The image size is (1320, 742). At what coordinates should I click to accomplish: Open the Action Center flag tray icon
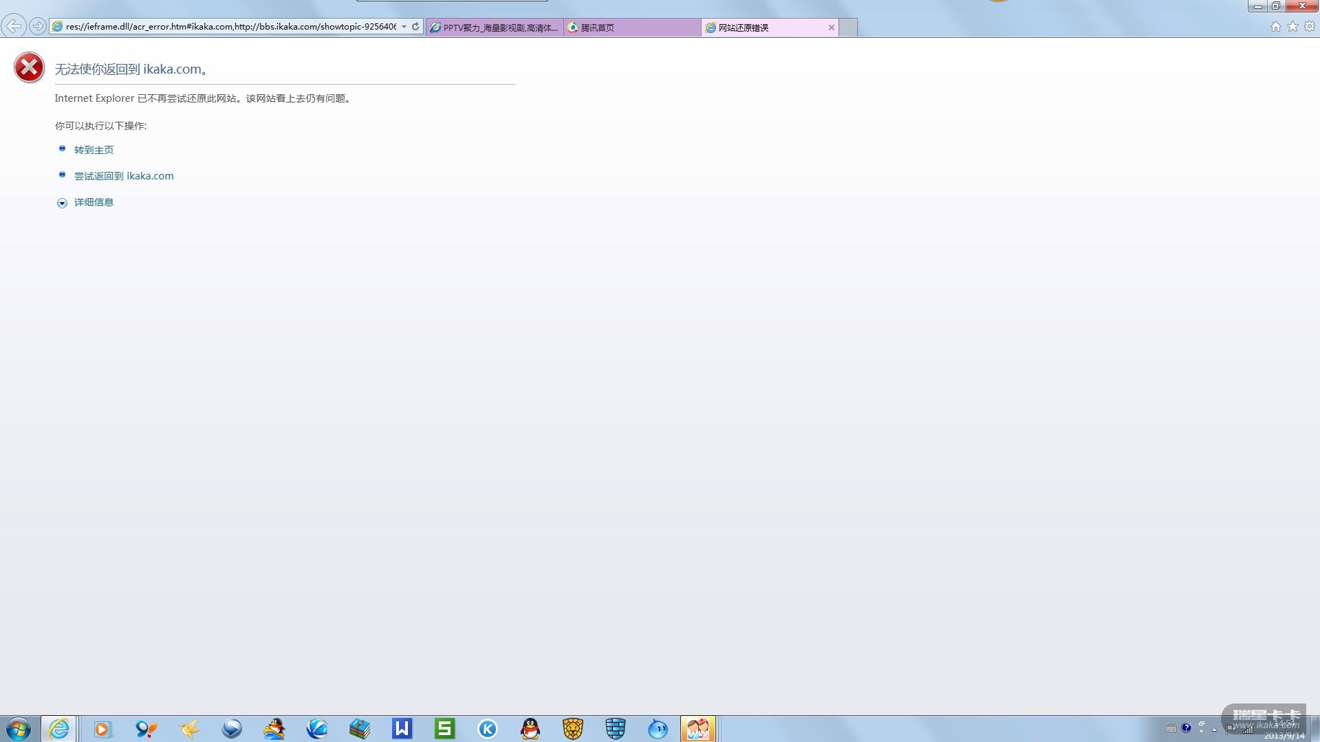[1231, 729]
